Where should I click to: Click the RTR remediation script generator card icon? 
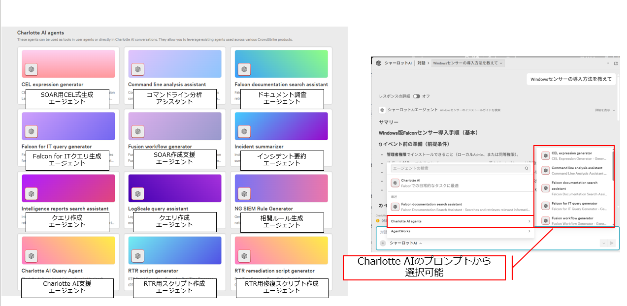coord(245,256)
